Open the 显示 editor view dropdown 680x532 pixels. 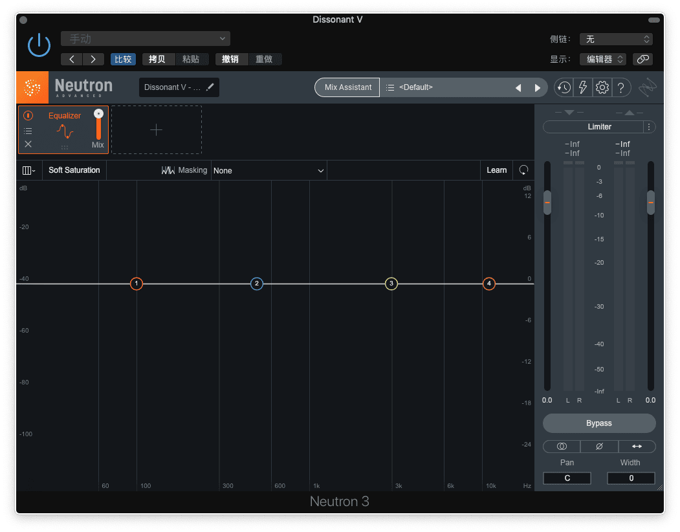(x=603, y=59)
